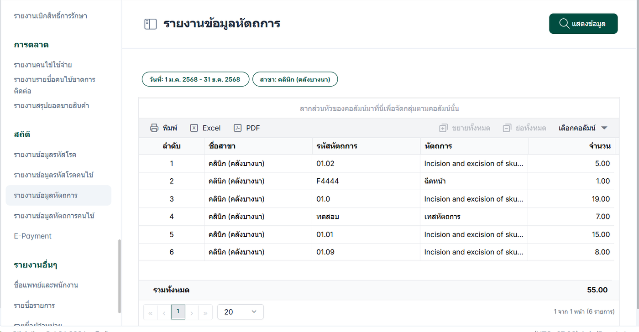Click the 5.00 quantity cell
639x332 pixels.
(571, 163)
